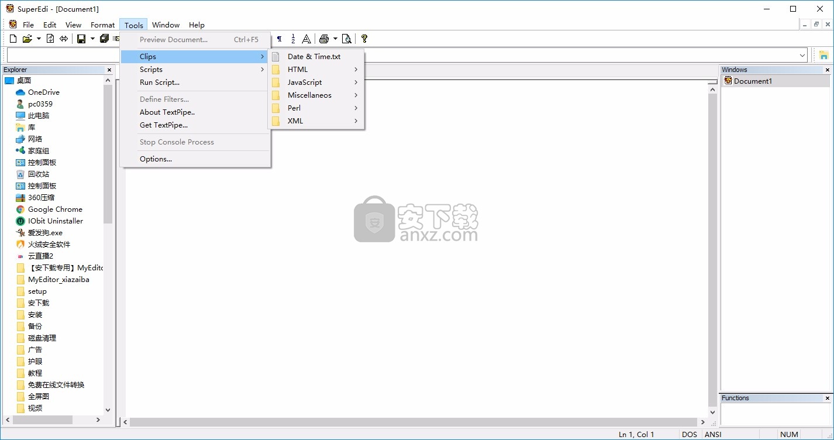Screen dimensions: 834x440
Task: Select 360压缩 in Explorer tree
Action: click(41, 197)
